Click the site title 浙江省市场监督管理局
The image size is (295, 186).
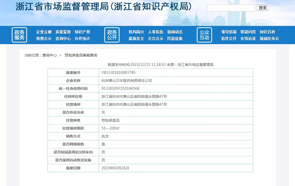[x=104, y=6]
